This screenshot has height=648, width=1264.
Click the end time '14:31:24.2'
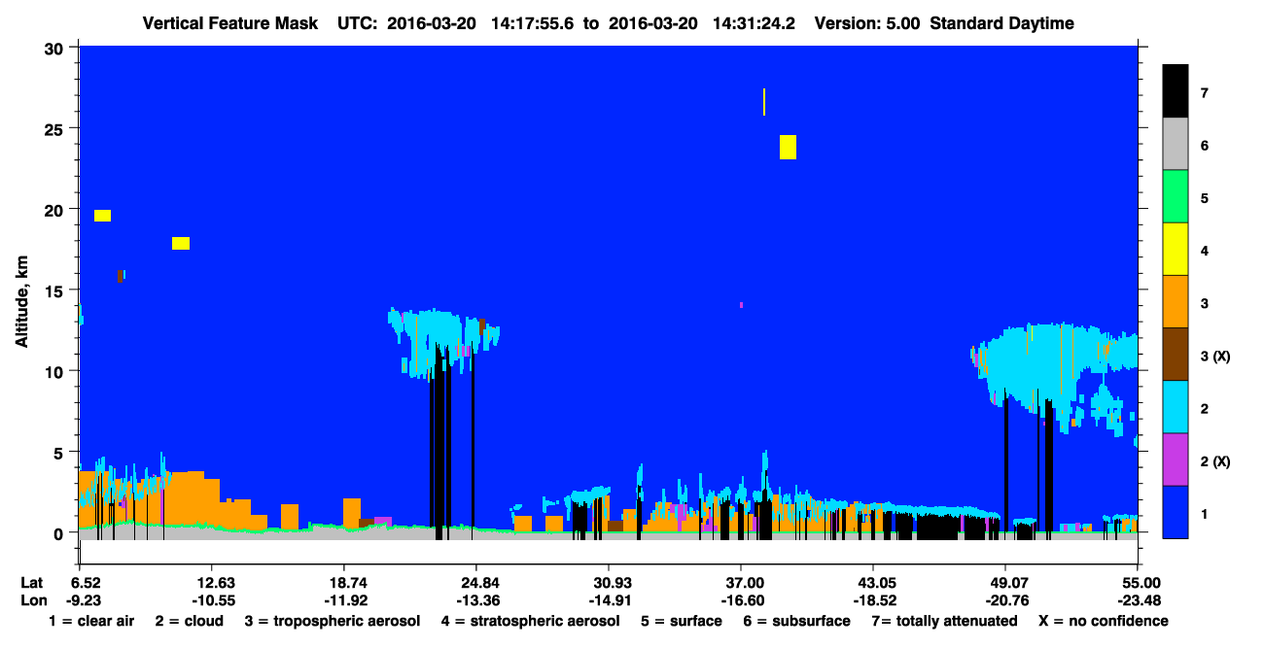pos(755,23)
